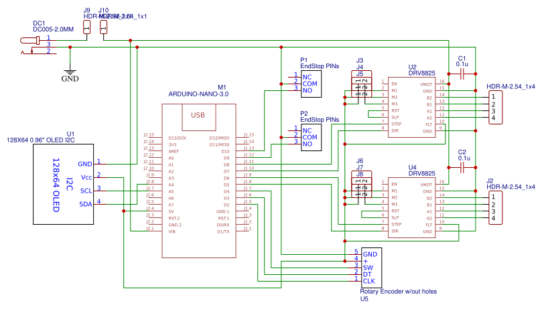This screenshot has width=542, height=309.
Task: Select the J2 four-pin motor header
Action: 495,208
